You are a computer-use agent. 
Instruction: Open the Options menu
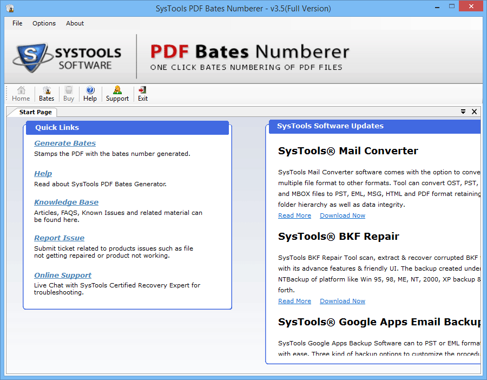(44, 23)
